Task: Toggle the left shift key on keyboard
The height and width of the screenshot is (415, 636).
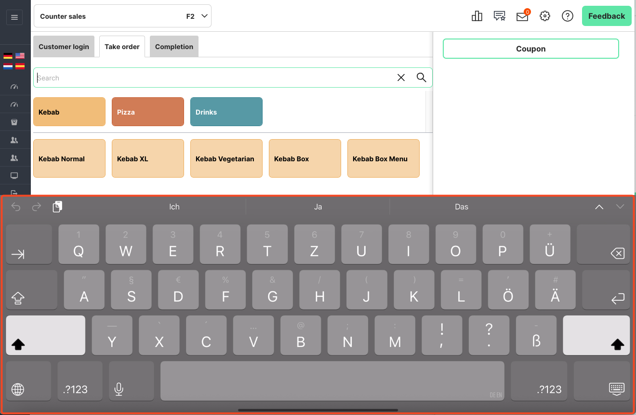Action: coord(45,335)
